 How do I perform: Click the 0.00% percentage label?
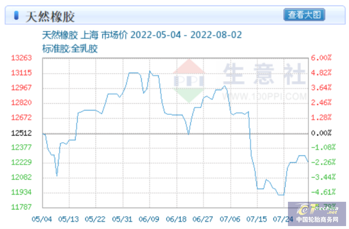click(x=321, y=133)
